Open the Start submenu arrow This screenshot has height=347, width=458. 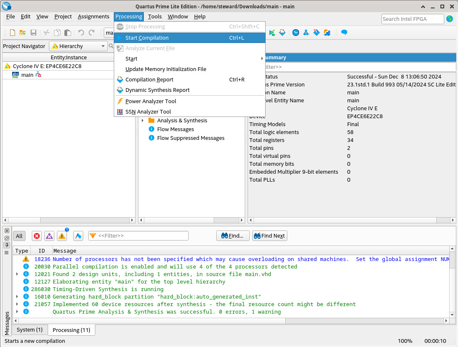pos(262,58)
